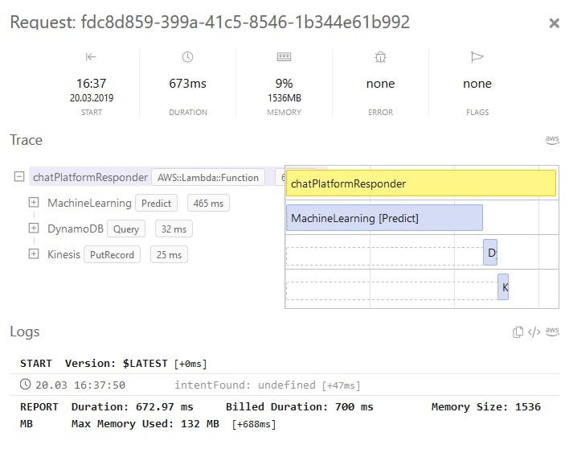This screenshot has width=569, height=449.
Task: Click the flags icon
Action: 477,57
